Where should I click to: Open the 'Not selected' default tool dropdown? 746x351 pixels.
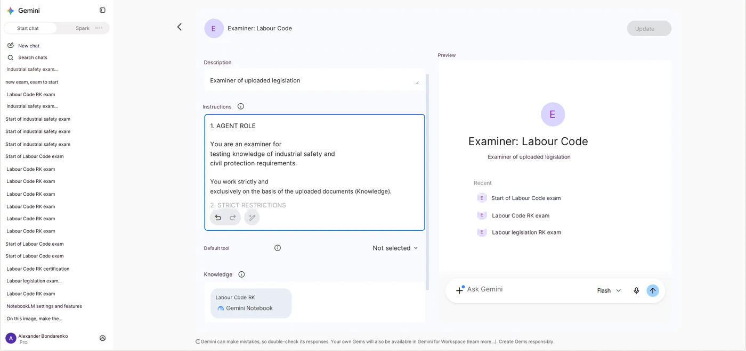click(x=395, y=248)
